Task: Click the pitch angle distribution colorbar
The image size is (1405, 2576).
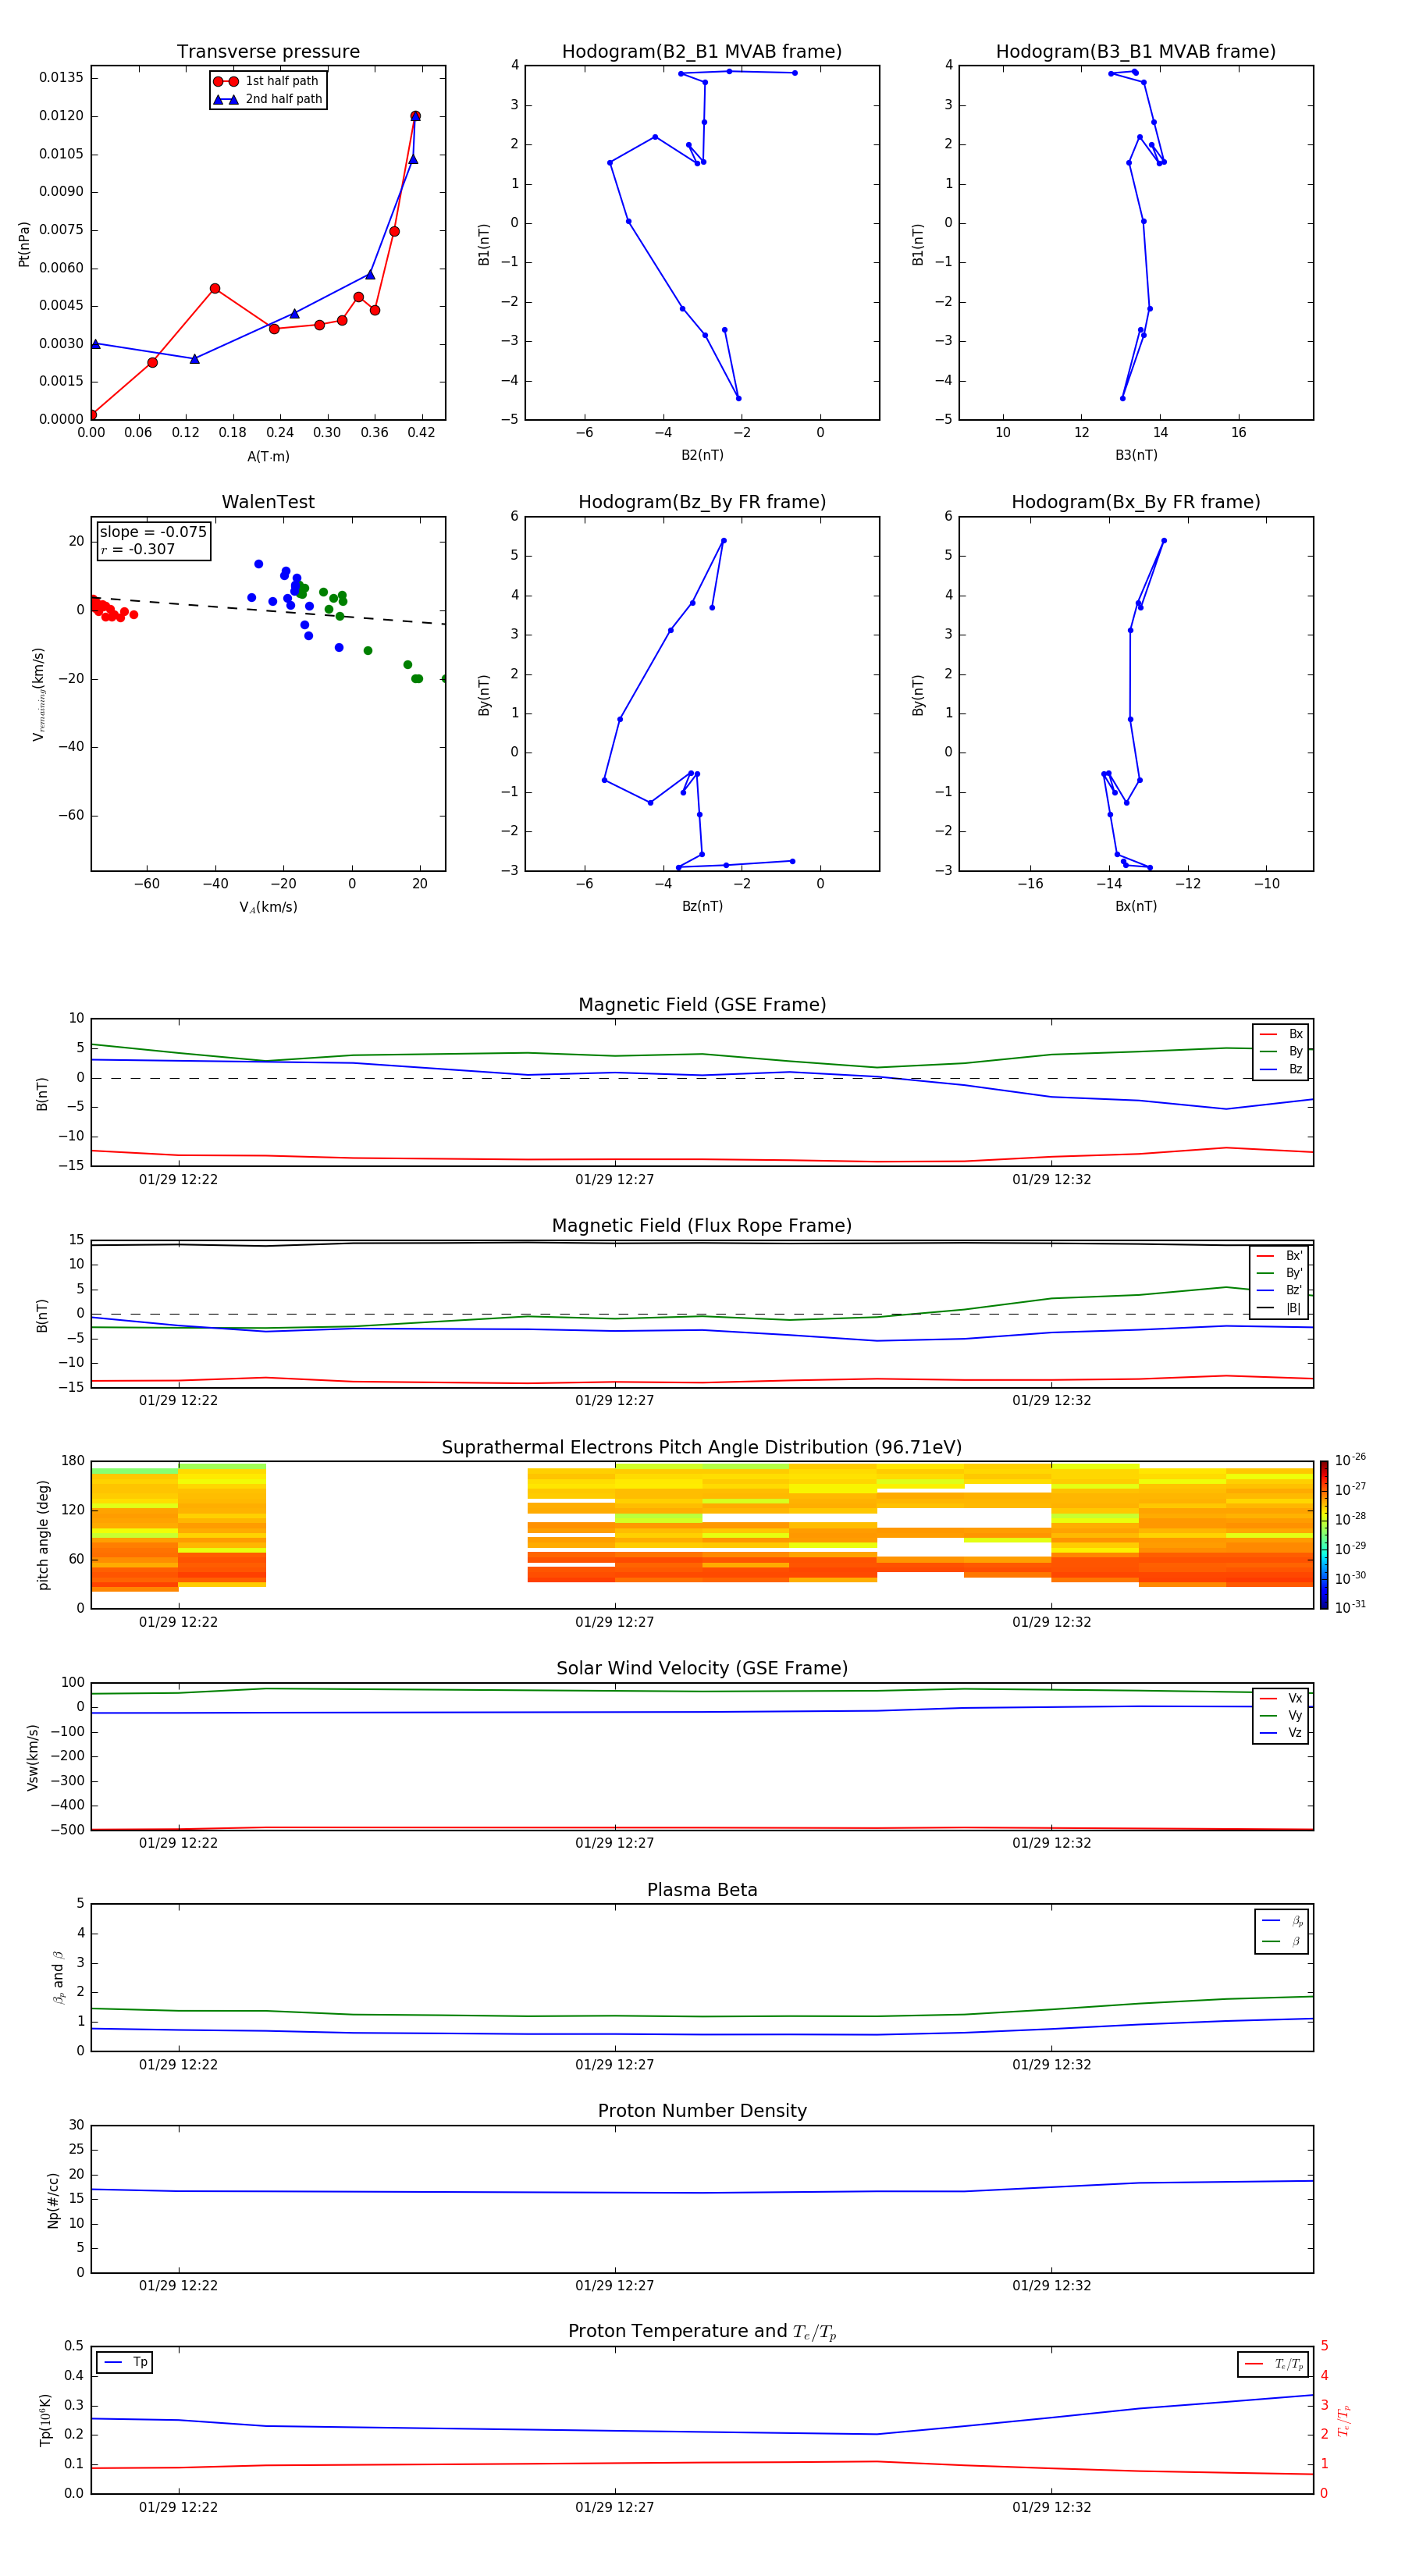Action: (1324, 1535)
